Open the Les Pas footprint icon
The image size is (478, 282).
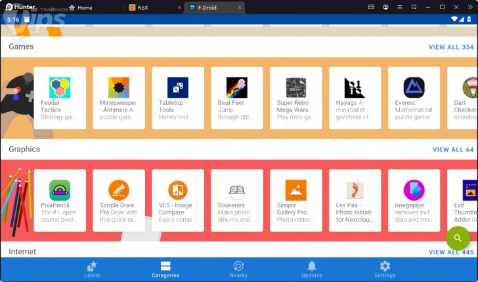[x=355, y=190]
